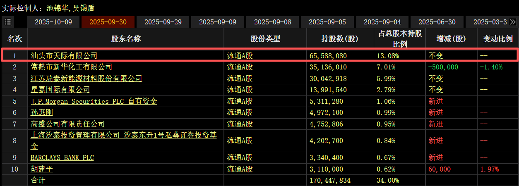Select the 2025-10-09 date tab
This screenshot has height=186, width=519.
pos(53,22)
